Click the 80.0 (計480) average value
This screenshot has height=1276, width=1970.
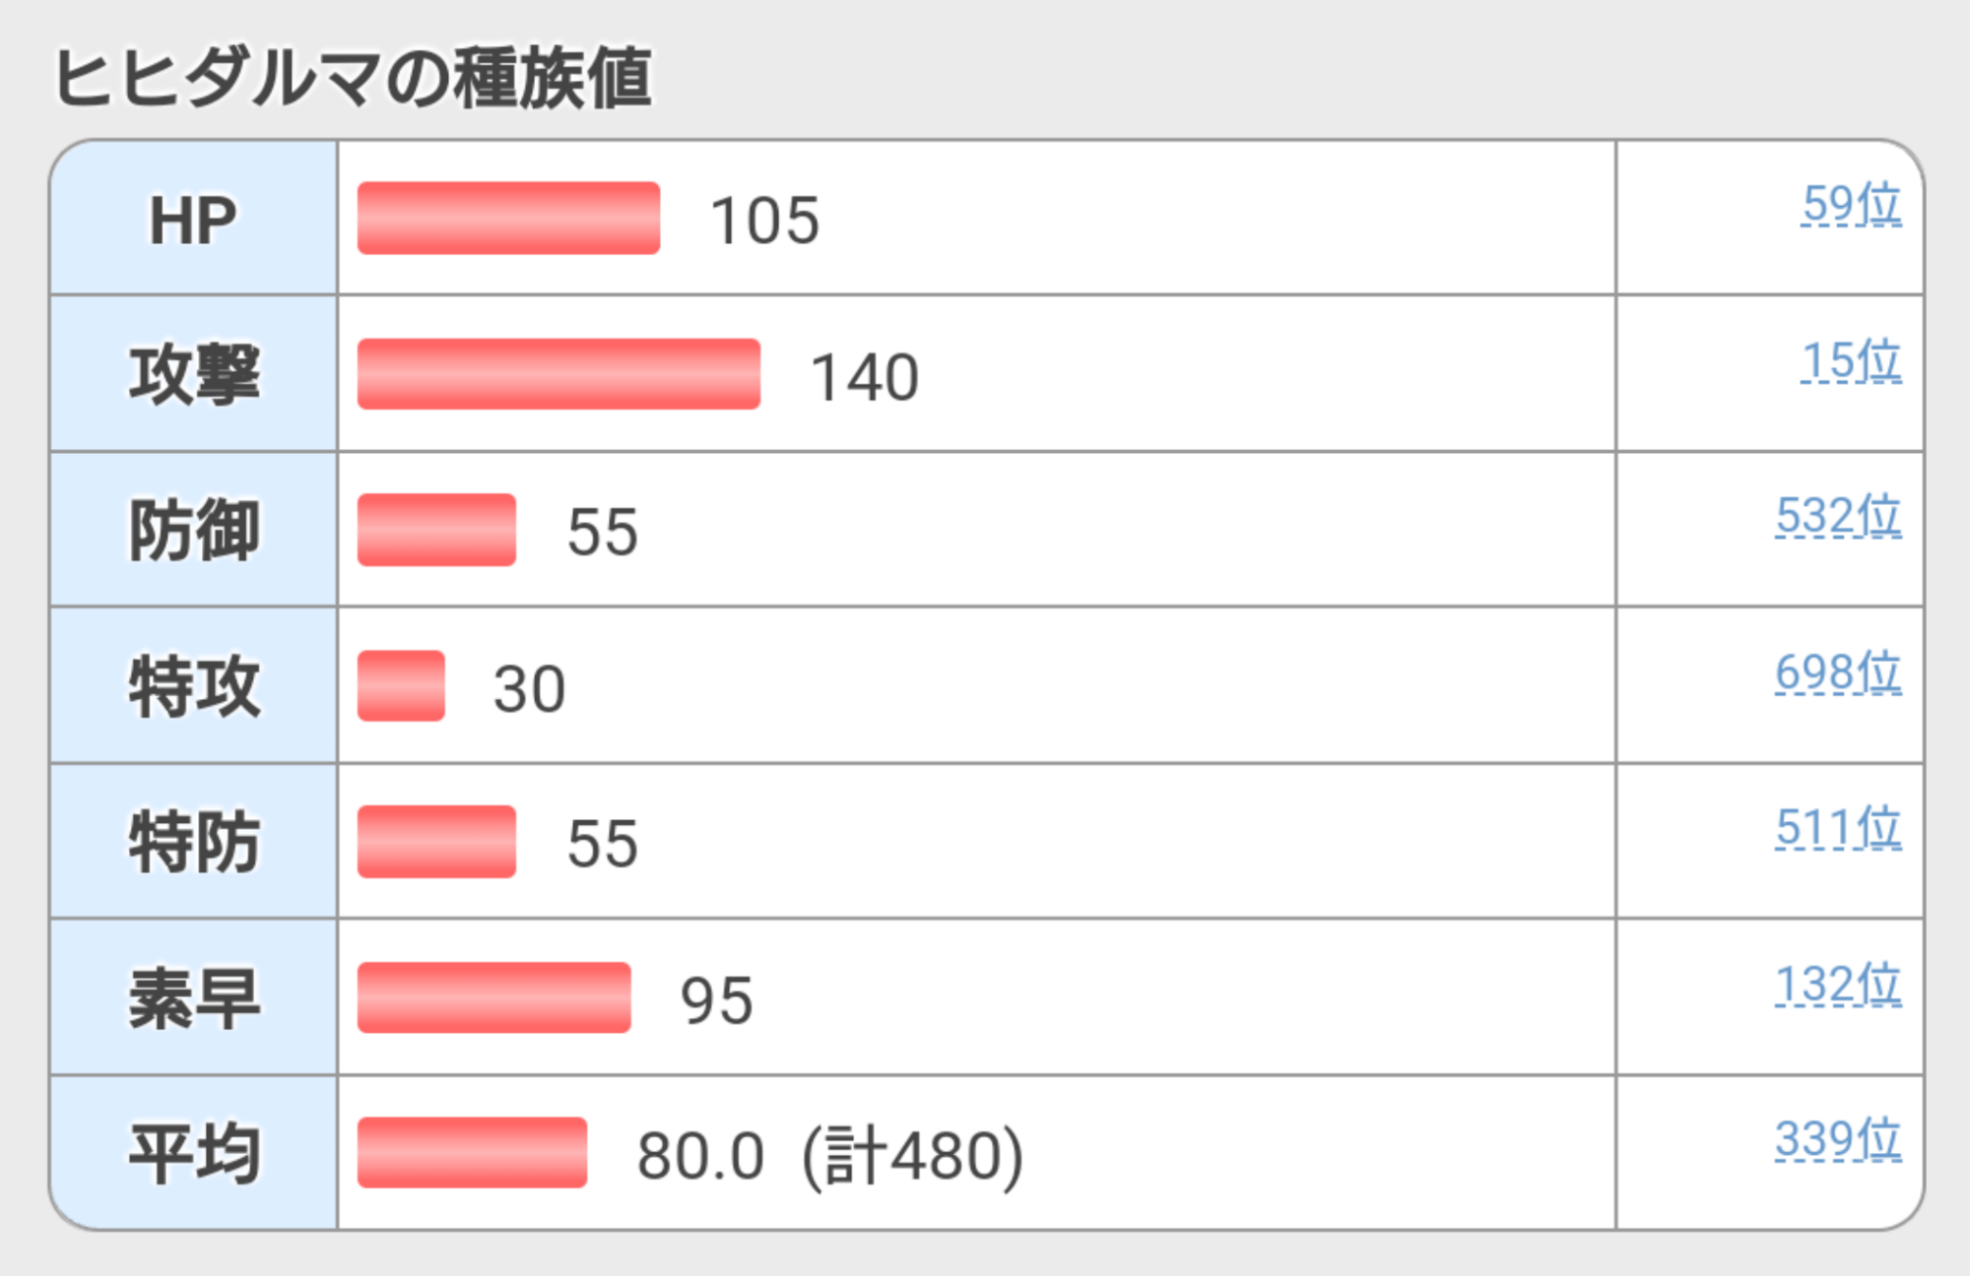(x=830, y=1155)
